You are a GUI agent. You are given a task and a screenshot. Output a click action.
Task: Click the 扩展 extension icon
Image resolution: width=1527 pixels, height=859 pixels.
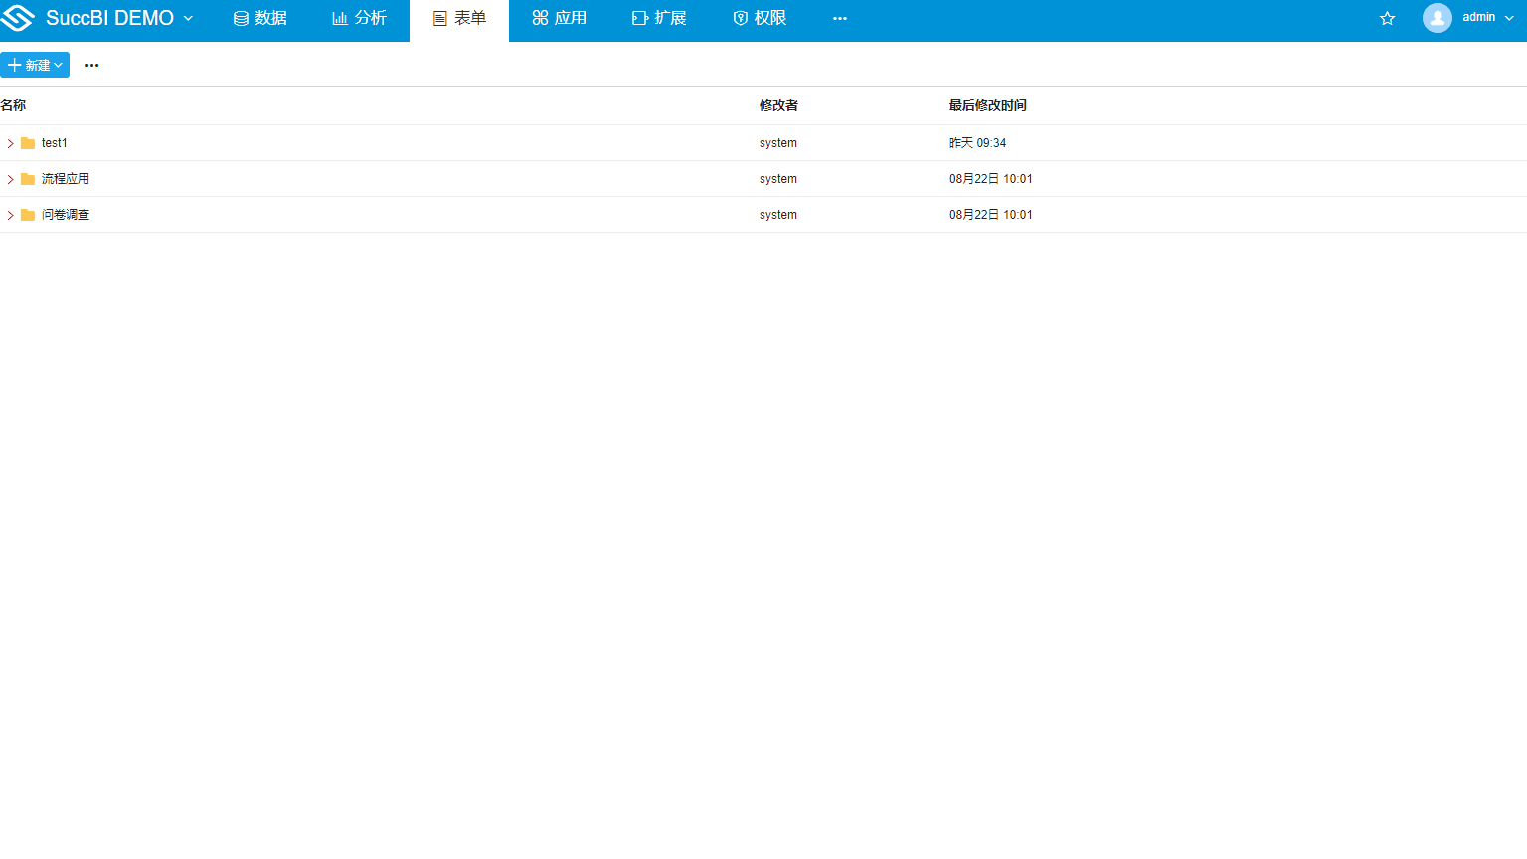tap(639, 17)
